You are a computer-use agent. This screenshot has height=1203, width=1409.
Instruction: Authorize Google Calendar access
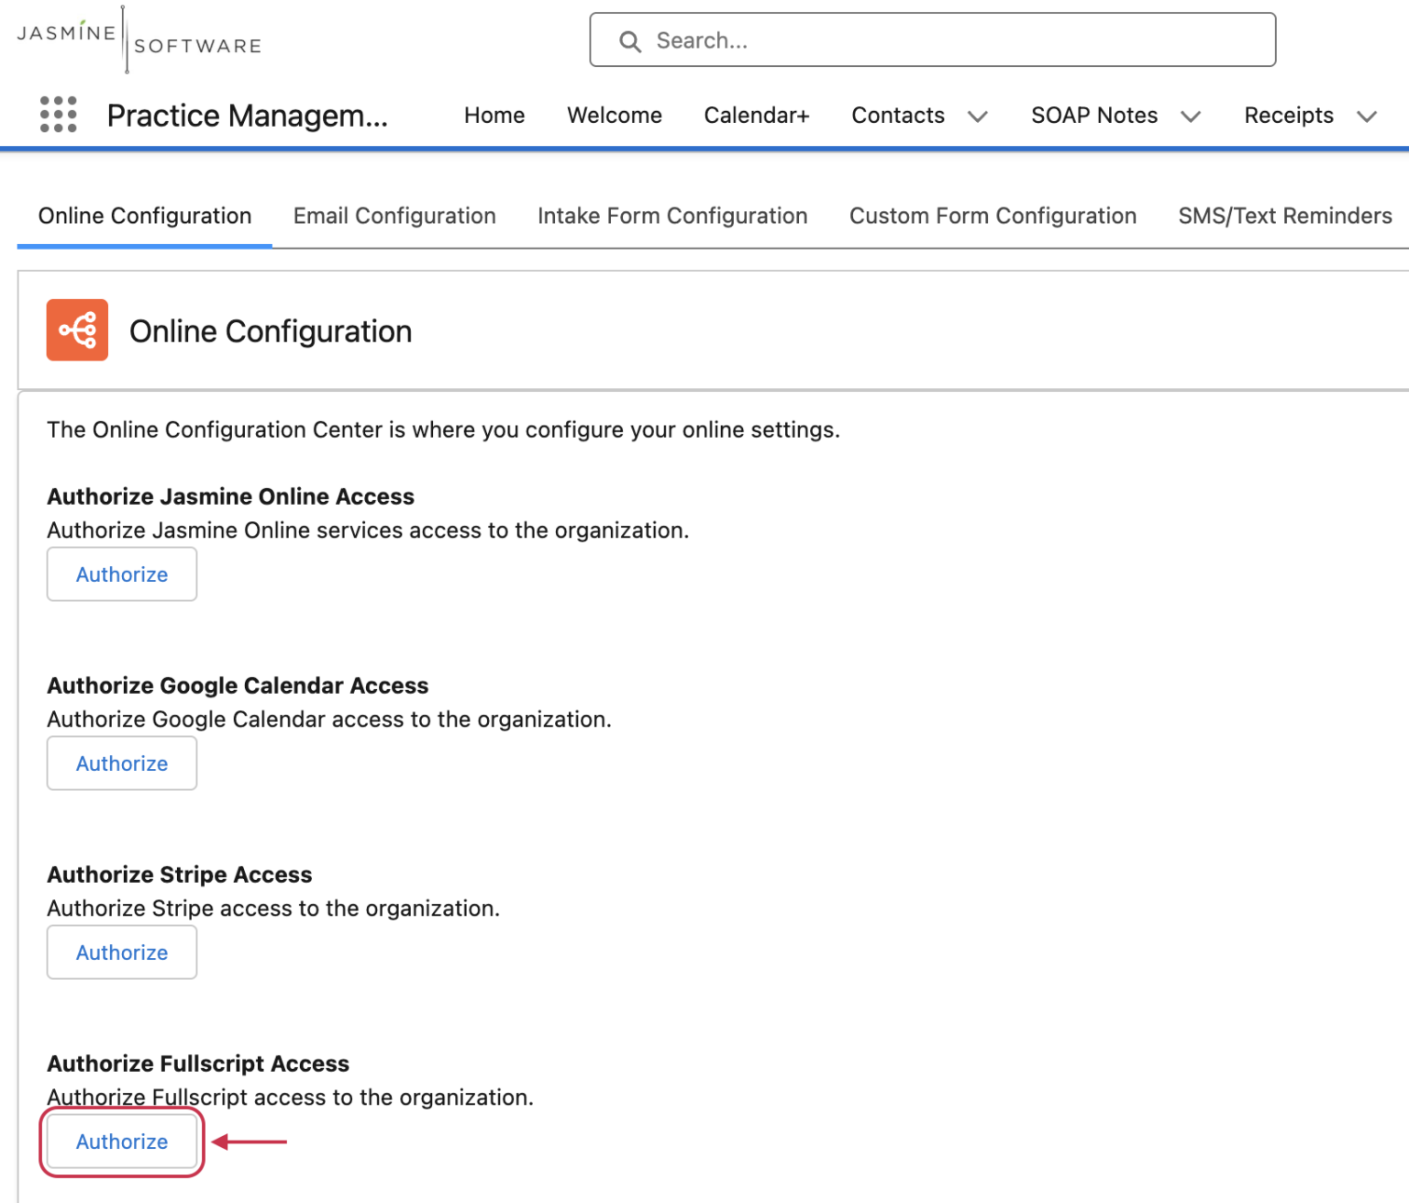(x=121, y=763)
